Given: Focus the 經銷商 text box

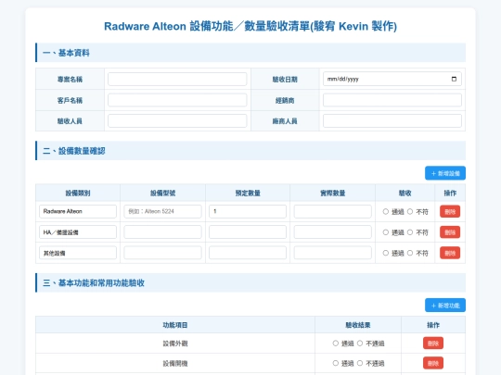Looking at the screenshot, I should [392, 100].
